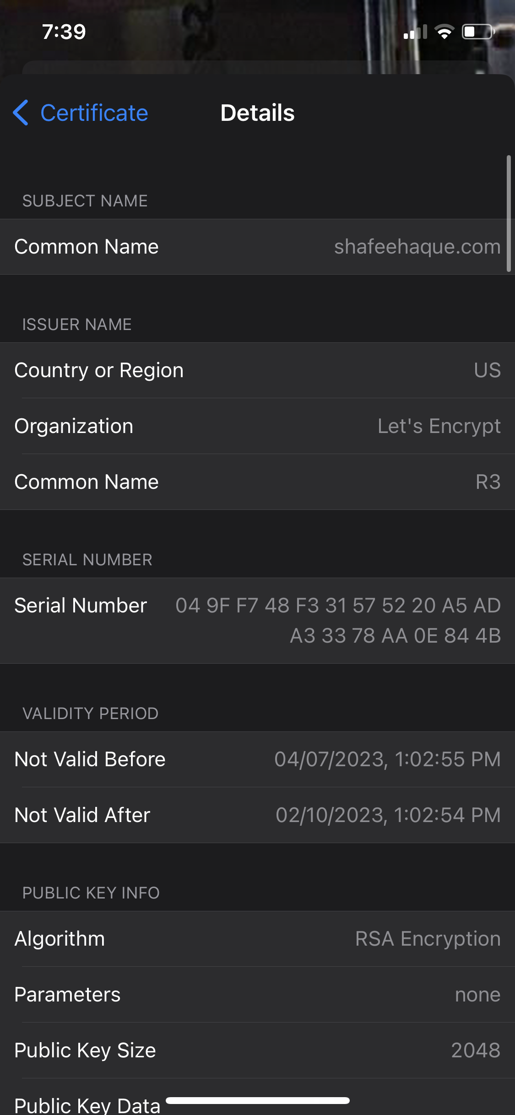Tap the Not Valid Before date
Image resolution: width=515 pixels, height=1115 pixels.
pyautogui.click(x=387, y=759)
